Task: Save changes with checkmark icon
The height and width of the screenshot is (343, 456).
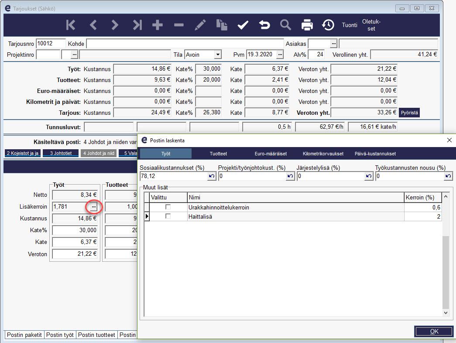Action: point(243,25)
